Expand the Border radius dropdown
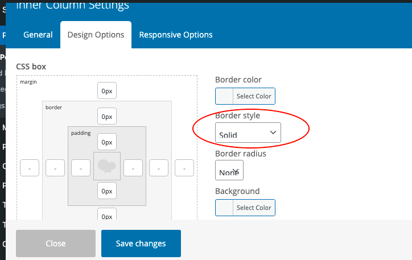Screen dimensions: 412x260 tap(229, 170)
